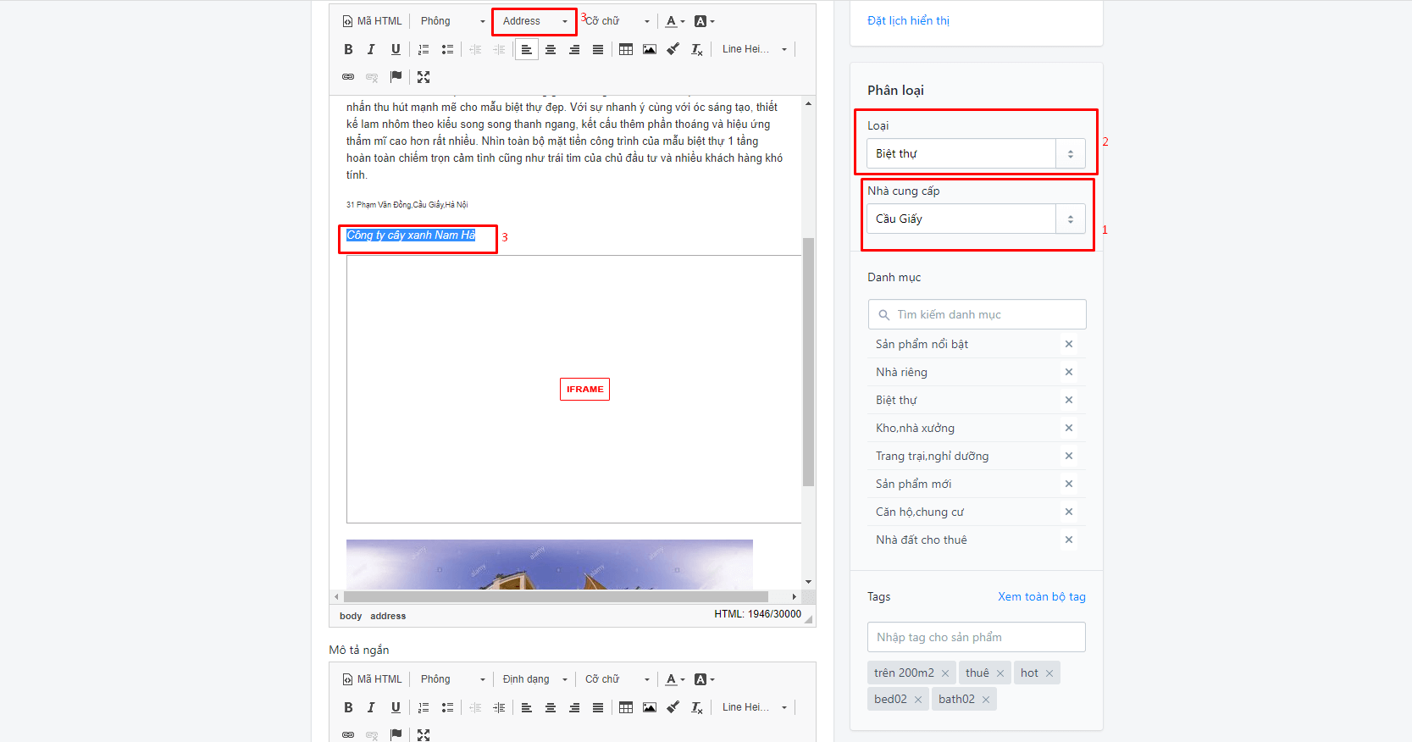1412x742 pixels.
Task: Toggle underline in Mô tả ngắn editor
Action: pyautogui.click(x=396, y=707)
